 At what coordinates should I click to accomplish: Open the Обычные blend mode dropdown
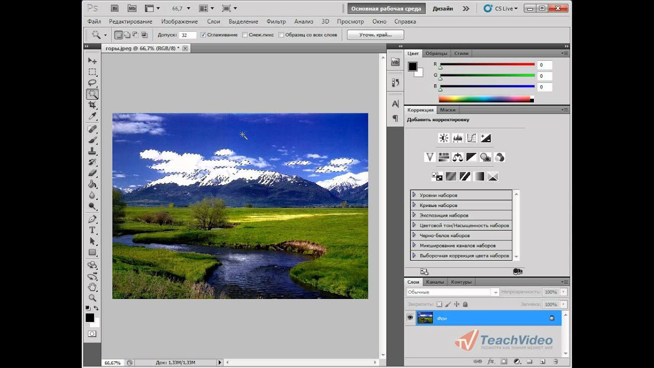453,292
